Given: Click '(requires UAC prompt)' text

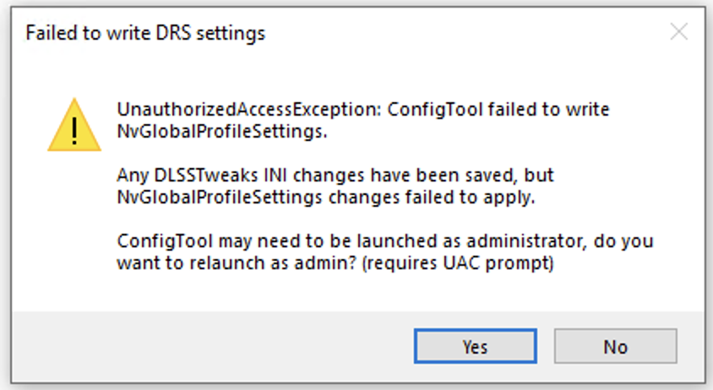Looking at the screenshot, I should pyautogui.click(x=457, y=263).
